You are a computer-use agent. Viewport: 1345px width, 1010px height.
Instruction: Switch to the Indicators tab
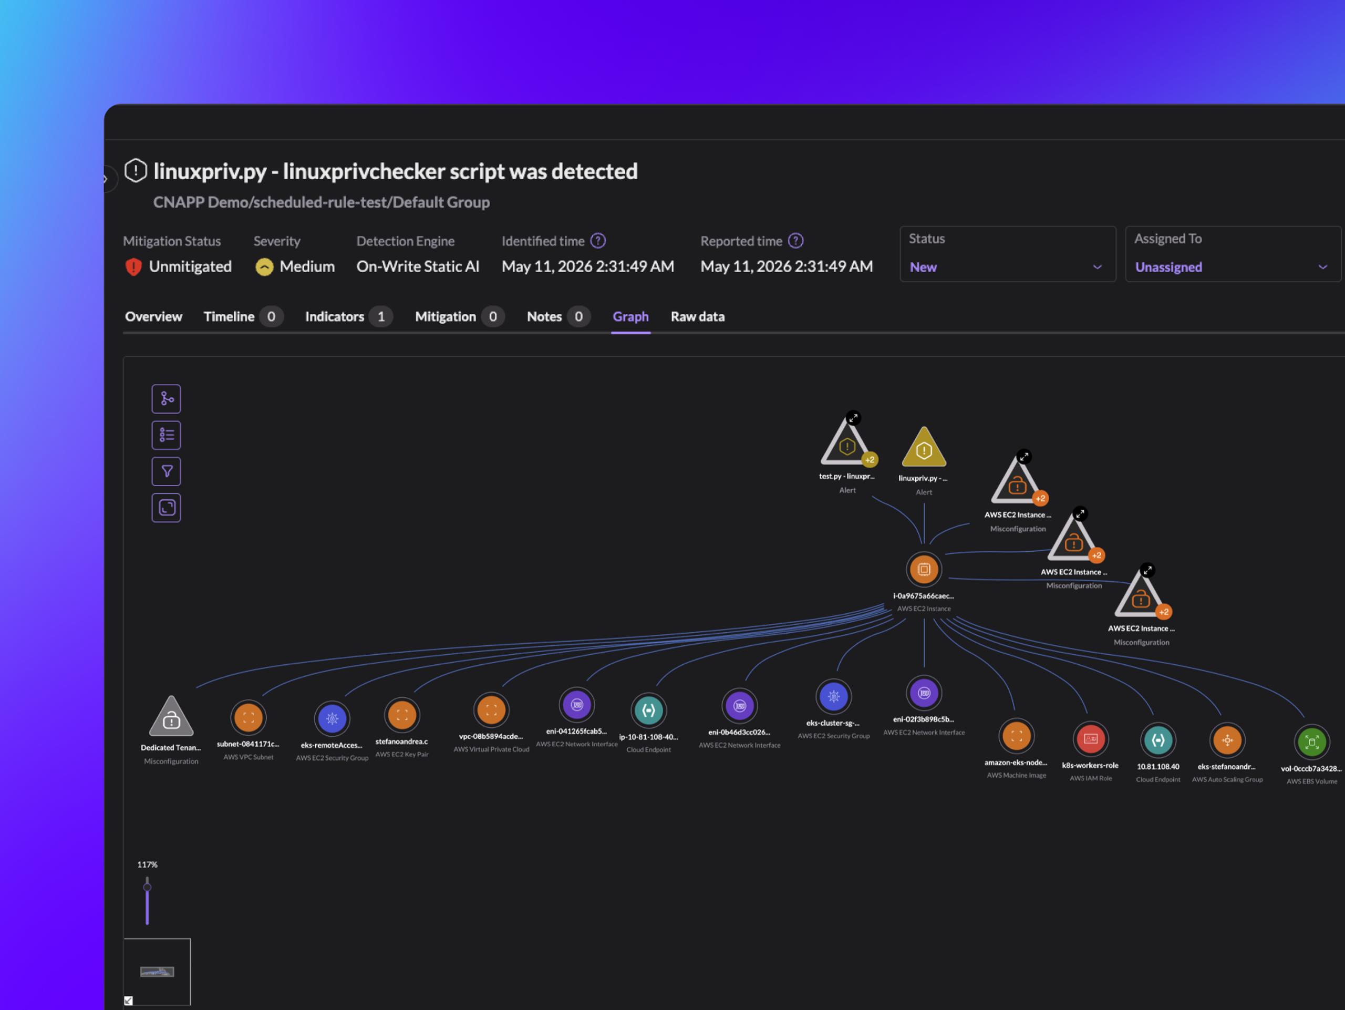click(x=348, y=317)
